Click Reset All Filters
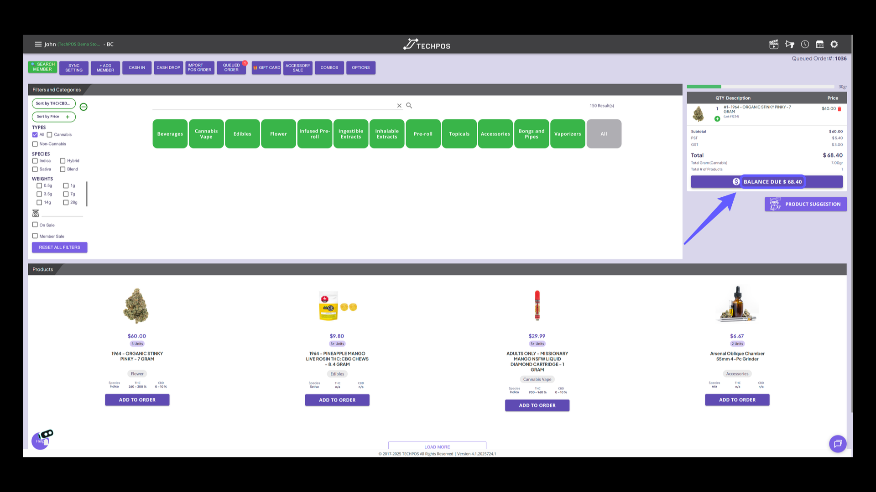Viewport: 876px width, 492px height. point(59,247)
